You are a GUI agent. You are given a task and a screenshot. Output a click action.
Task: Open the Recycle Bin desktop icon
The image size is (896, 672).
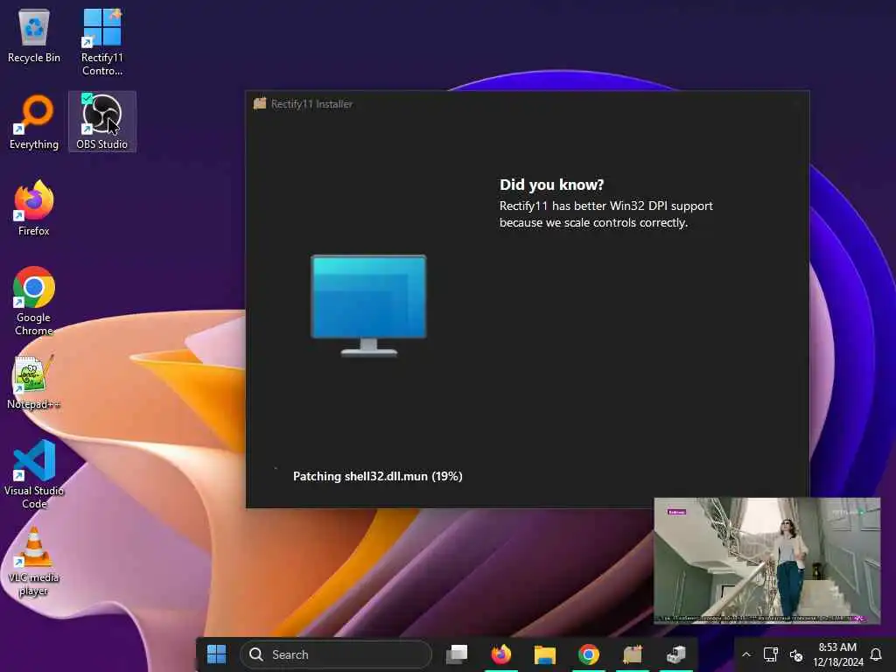click(34, 35)
